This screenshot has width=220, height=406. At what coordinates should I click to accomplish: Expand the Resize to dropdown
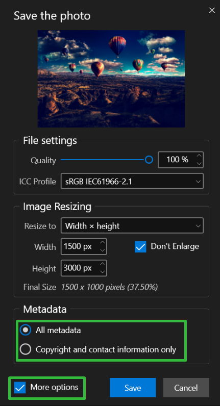click(132, 226)
